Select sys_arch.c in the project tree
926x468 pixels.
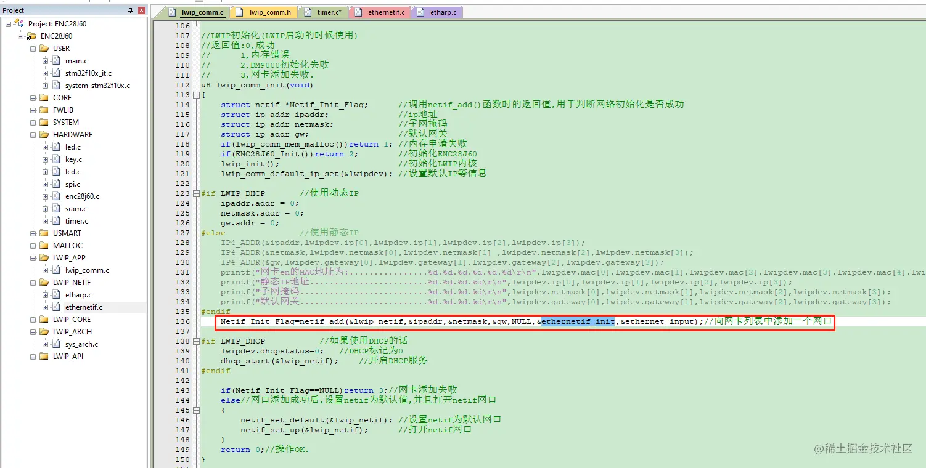click(x=81, y=344)
